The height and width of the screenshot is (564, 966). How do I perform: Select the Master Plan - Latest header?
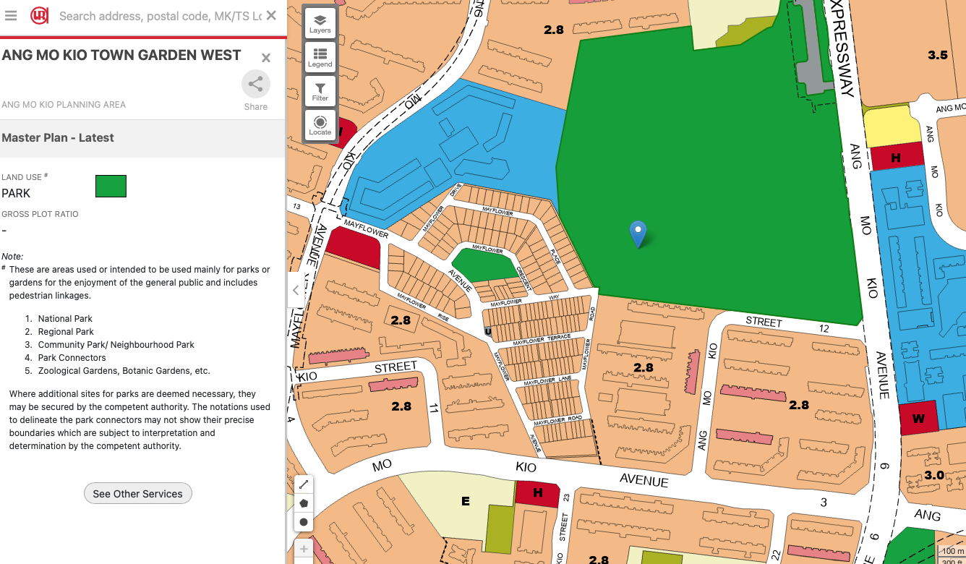coord(143,138)
